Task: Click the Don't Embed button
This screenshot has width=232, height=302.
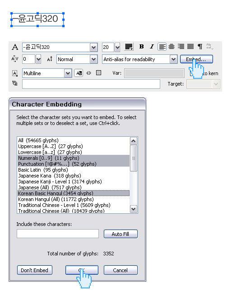Action: (35, 270)
